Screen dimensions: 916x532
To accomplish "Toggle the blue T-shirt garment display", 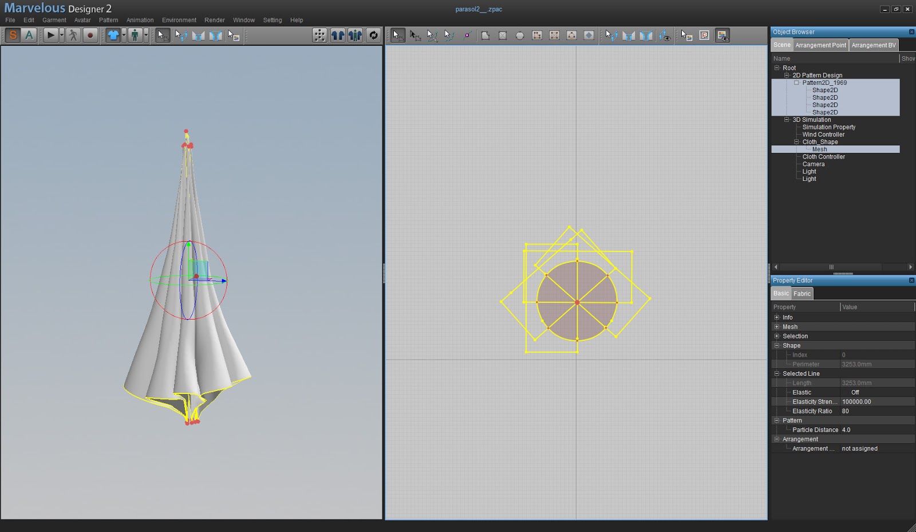I will [x=113, y=36].
